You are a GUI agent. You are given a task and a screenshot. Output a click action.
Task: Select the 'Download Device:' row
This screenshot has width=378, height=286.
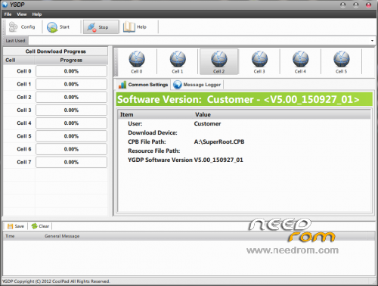[x=244, y=132]
